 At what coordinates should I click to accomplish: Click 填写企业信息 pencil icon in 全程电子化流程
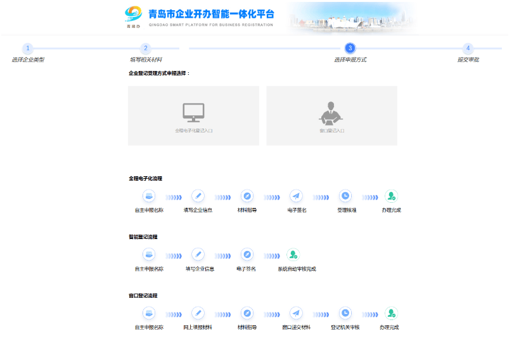[x=198, y=196]
